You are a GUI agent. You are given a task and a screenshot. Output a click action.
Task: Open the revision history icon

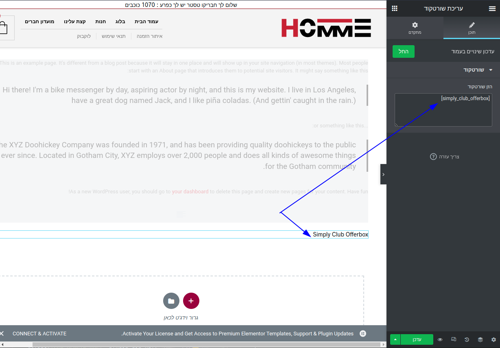(x=467, y=339)
